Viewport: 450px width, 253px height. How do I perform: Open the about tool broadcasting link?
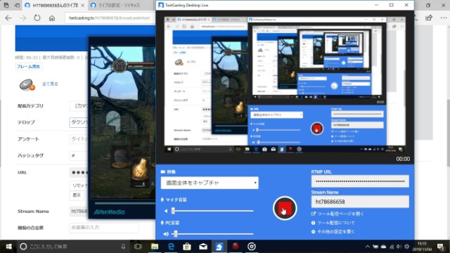[x=333, y=223]
